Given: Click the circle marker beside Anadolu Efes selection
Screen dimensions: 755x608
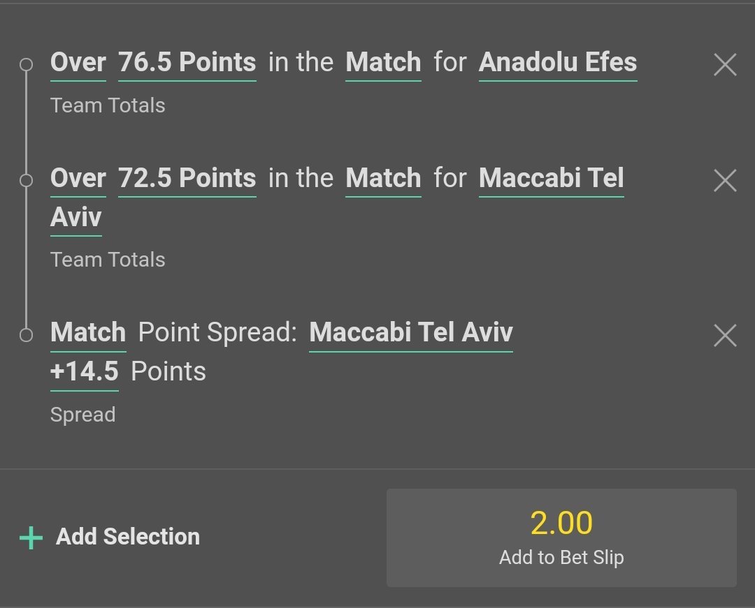Looking at the screenshot, I should coord(26,65).
